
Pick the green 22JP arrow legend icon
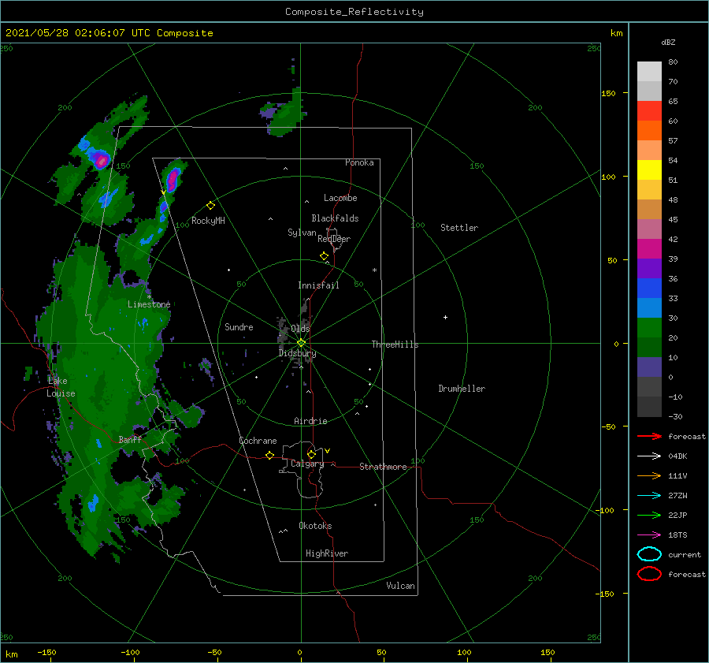pos(649,515)
